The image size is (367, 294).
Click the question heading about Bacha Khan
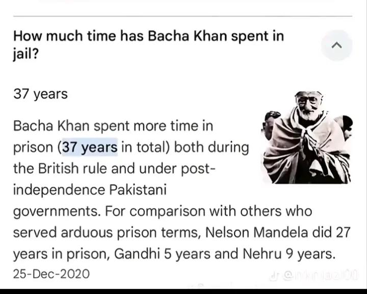pos(148,45)
